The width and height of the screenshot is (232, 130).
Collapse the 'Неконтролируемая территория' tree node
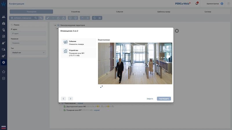pos(55,25)
